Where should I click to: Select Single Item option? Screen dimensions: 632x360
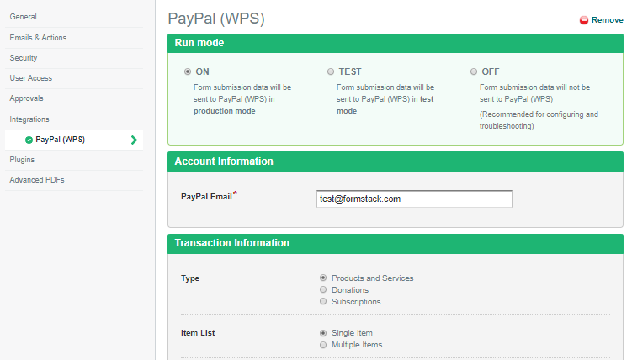click(323, 333)
